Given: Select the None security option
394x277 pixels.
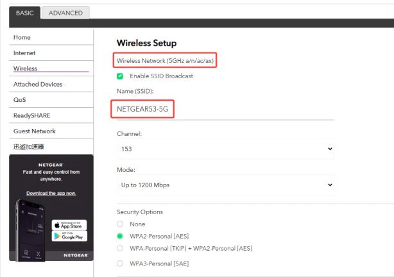Looking at the screenshot, I should [120, 224].
